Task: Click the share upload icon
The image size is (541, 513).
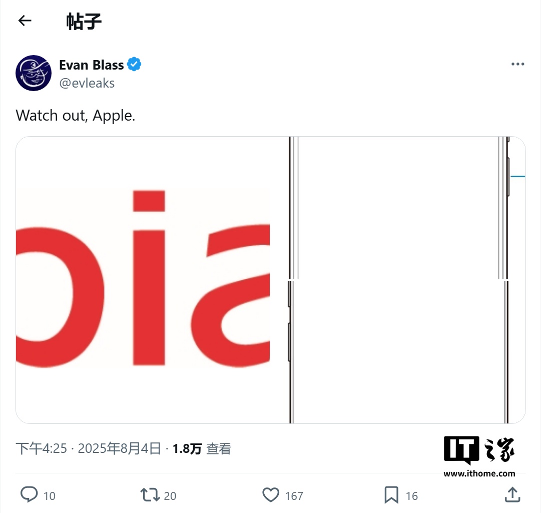Action: click(x=512, y=495)
